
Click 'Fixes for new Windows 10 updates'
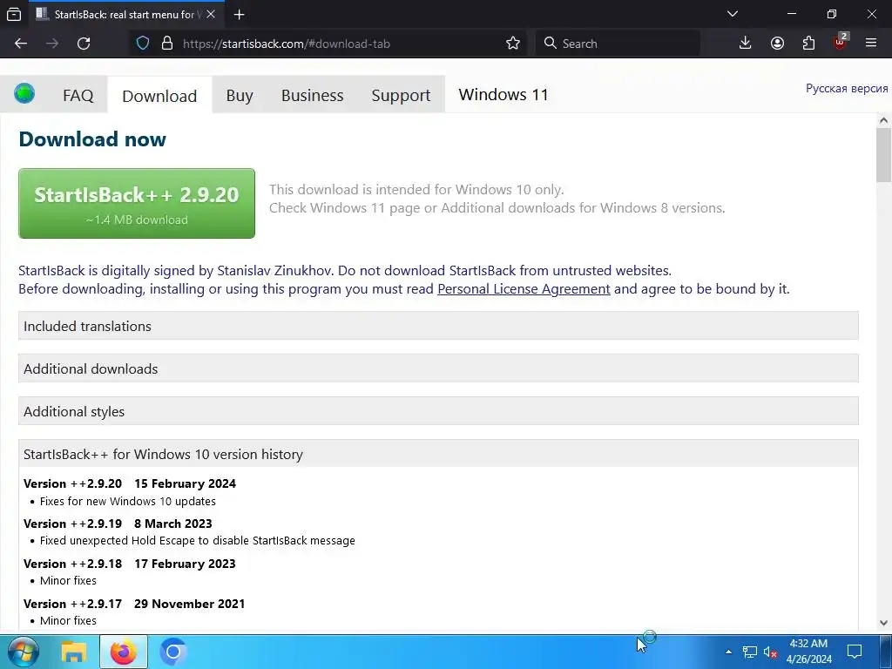[128, 501]
